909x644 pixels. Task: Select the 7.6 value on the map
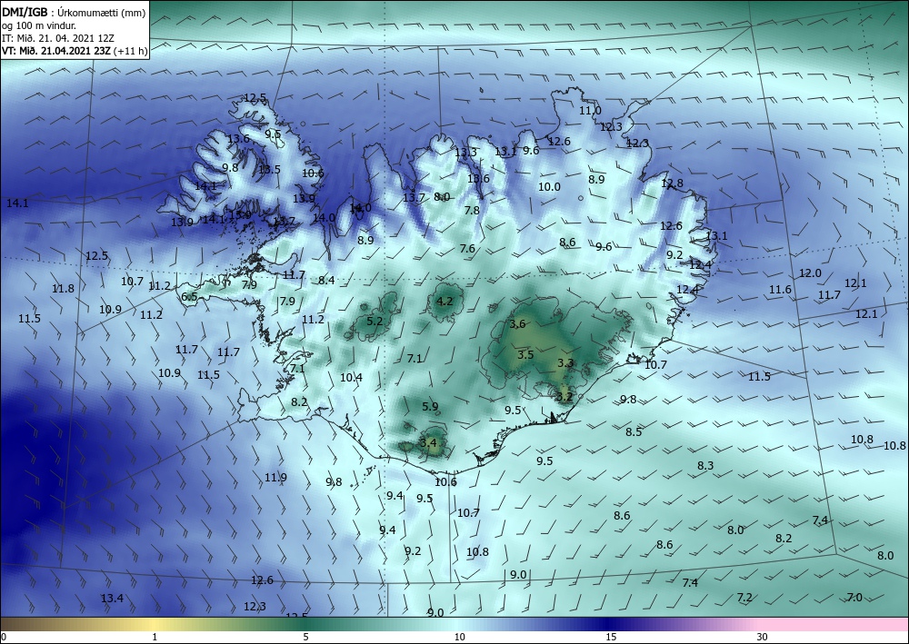467,249
